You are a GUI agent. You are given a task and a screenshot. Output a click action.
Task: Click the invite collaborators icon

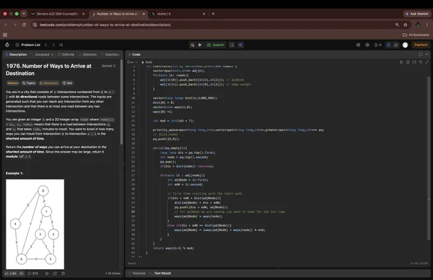click(x=395, y=45)
